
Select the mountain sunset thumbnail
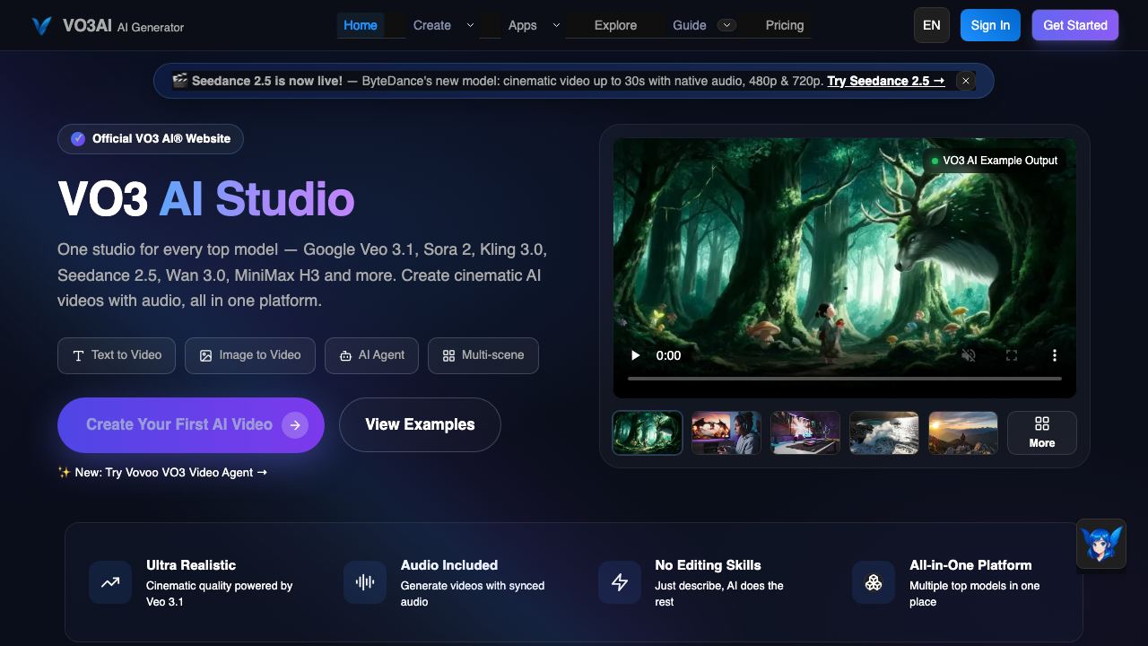(x=963, y=432)
